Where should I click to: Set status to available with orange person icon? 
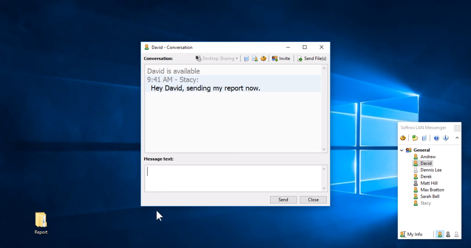[440, 234]
